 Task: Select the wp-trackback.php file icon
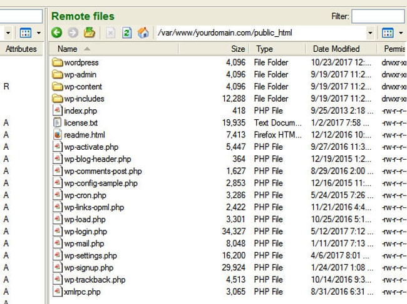click(x=58, y=280)
